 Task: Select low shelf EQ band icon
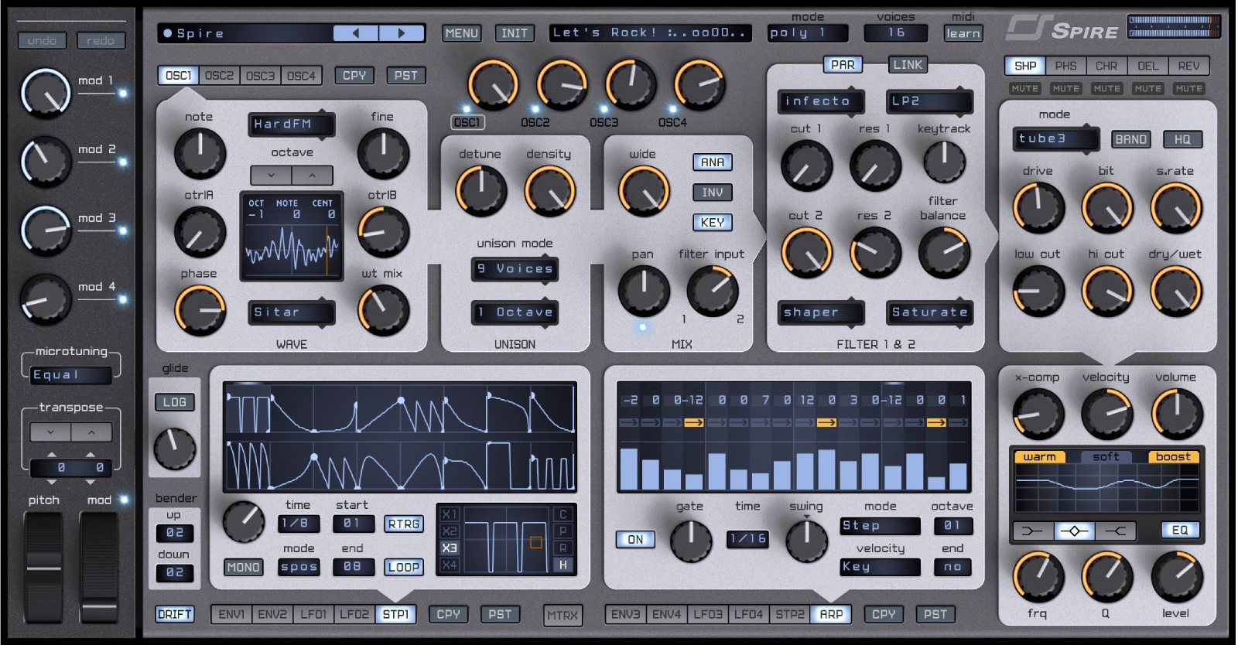point(1033,531)
